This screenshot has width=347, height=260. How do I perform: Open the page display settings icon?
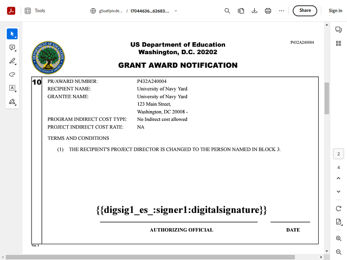338,222
